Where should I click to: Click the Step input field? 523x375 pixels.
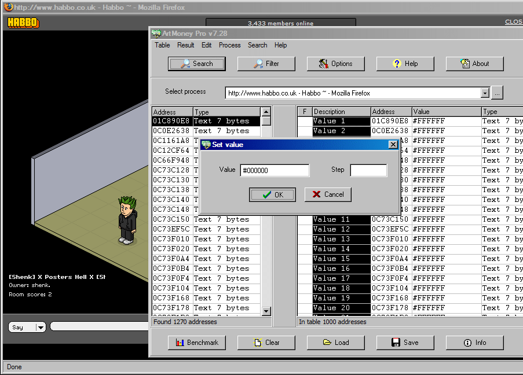click(x=368, y=170)
